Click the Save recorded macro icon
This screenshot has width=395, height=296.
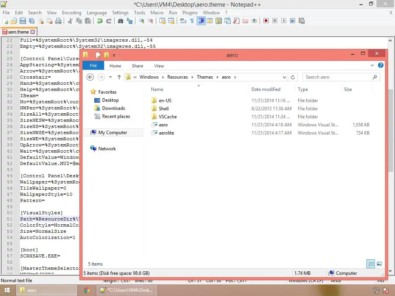tap(302, 21)
